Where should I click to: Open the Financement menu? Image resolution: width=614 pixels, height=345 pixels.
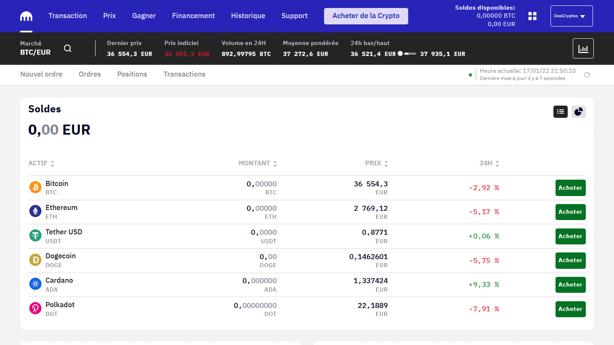193,16
